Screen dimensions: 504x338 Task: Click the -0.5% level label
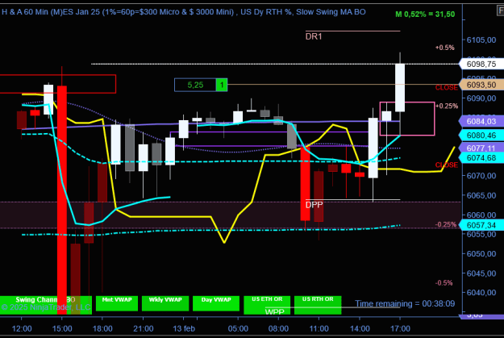[444, 282]
